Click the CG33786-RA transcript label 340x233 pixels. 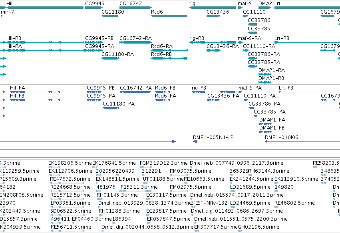click(x=264, y=54)
